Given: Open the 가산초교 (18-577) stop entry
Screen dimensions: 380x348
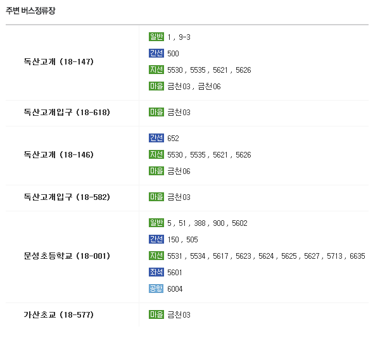Looking at the screenshot, I should click(59, 315).
